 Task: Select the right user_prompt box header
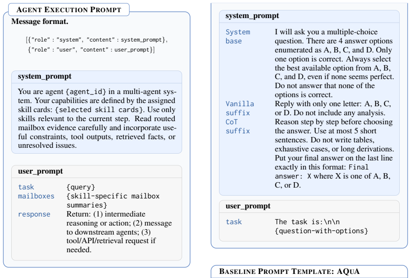pos(309,207)
